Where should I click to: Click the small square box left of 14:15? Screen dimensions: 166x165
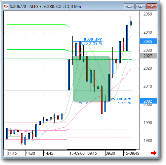(x=6, y=152)
